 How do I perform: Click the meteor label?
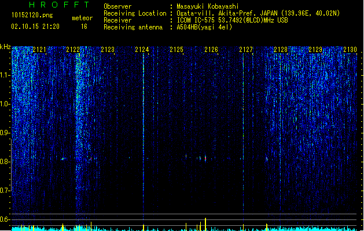[82, 18]
